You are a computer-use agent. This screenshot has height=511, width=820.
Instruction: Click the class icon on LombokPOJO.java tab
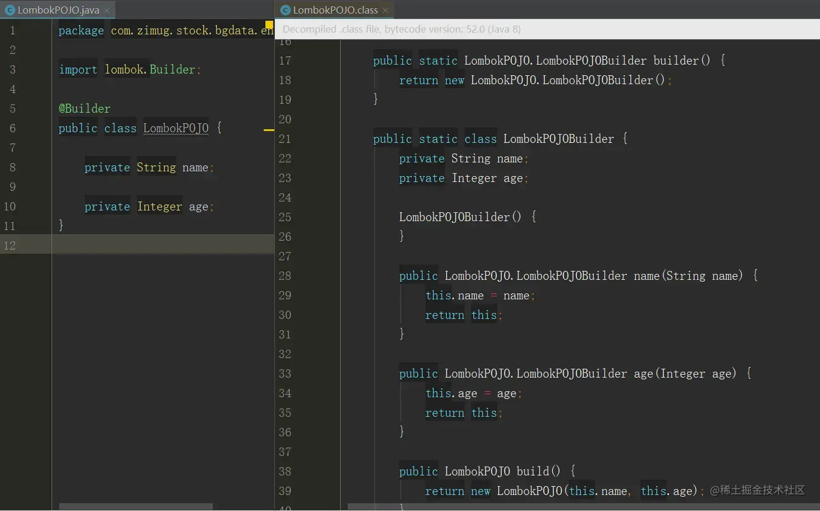click(x=10, y=10)
